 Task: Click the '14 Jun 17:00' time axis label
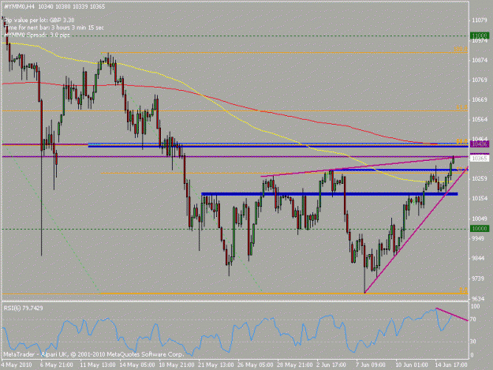[x=451, y=364]
